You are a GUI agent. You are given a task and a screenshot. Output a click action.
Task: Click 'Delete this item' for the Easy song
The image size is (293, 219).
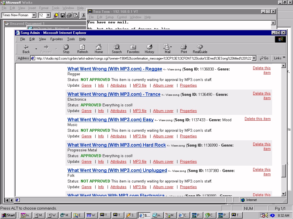pos(258,119)
